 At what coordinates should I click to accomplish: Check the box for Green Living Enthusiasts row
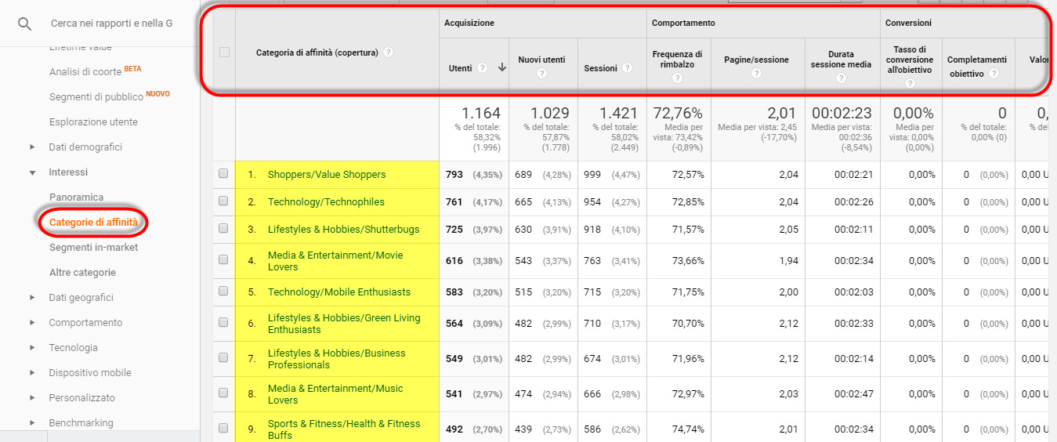pyautogui.click(x=223, y=323)
